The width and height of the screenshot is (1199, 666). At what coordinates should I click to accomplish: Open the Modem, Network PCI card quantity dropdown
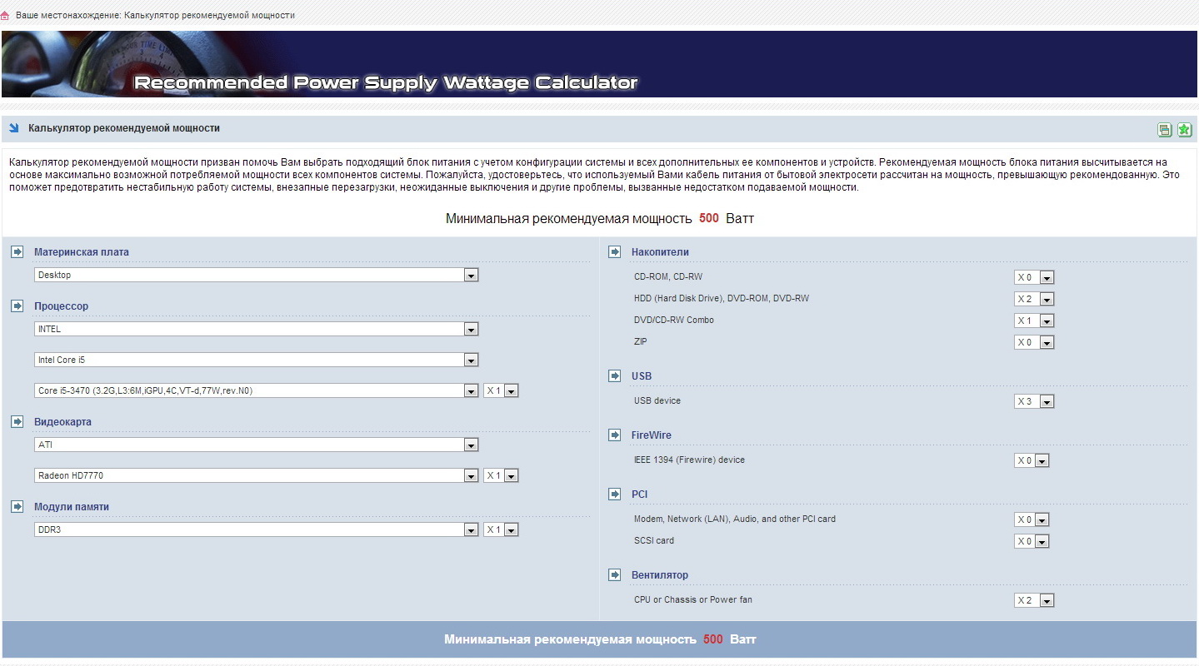(1032, 519)
